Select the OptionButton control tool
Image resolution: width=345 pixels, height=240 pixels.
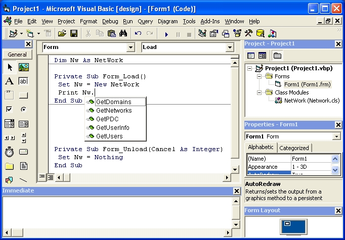(24, 109)
